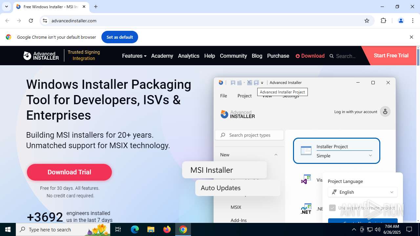Select the MSIX project type
Image resolution: width=420 pixels, height=236 pixels.
click(236, 207)
